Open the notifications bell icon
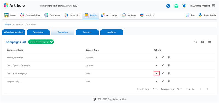The width and height of the screenshot is (219, 103). click(184, 6)
